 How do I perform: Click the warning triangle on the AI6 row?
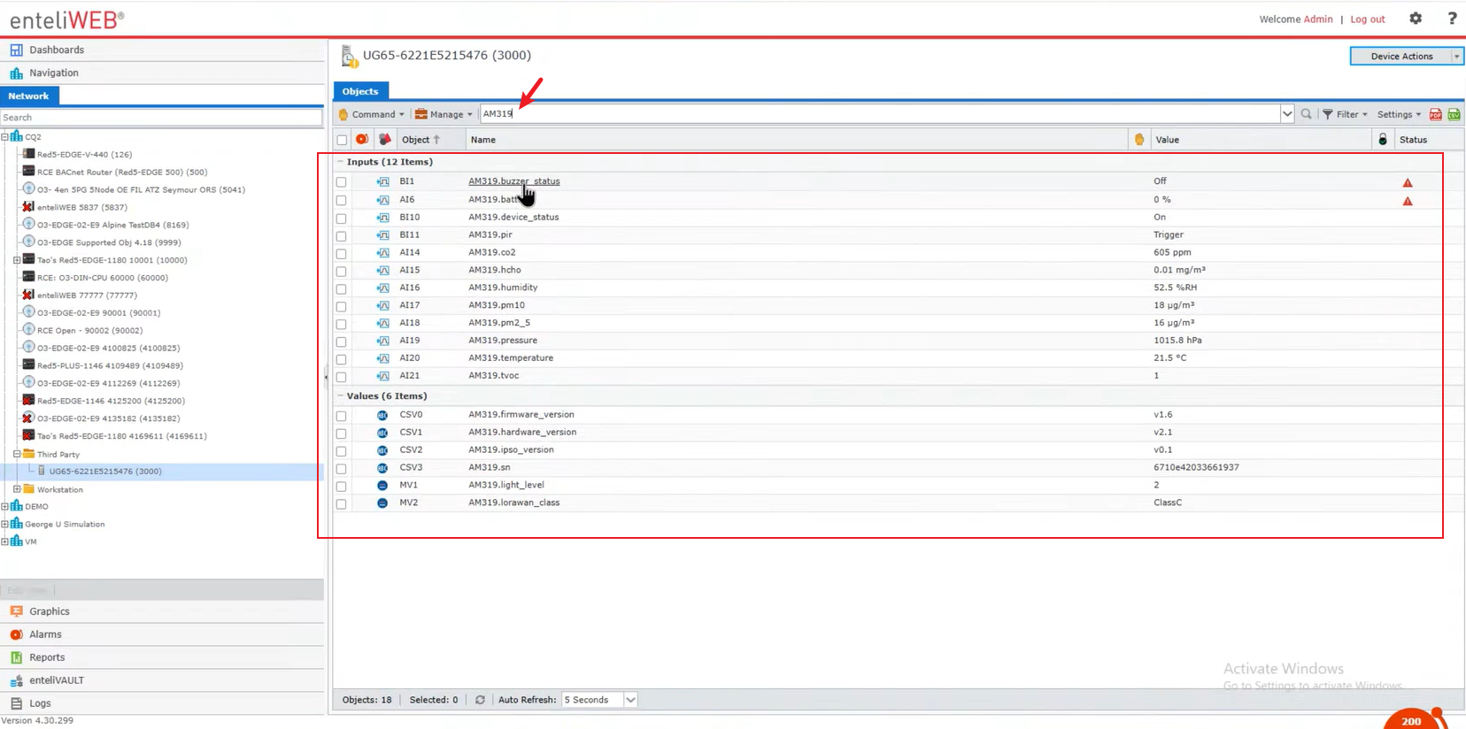pyautogui.click(x=1408, y=201)
